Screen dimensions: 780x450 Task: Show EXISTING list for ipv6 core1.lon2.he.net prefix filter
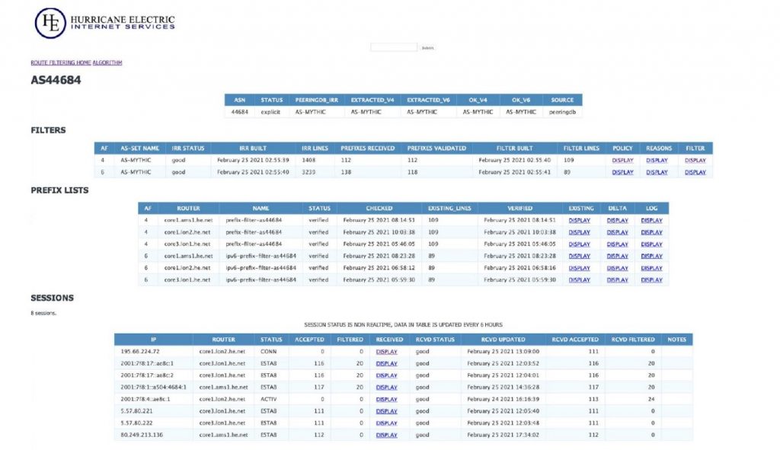click(579, 268)
